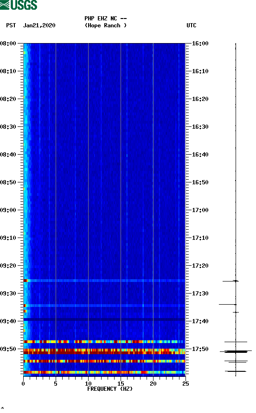Select the 'PHP EHZ NC --' station title
This screenshot has height=413, width=256.
click(106, 19)
